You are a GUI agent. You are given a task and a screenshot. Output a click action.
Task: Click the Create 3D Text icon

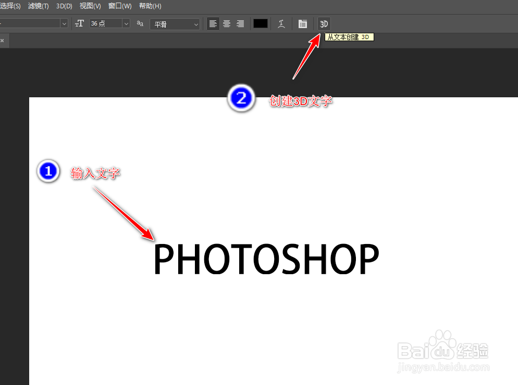click(323, 23)
